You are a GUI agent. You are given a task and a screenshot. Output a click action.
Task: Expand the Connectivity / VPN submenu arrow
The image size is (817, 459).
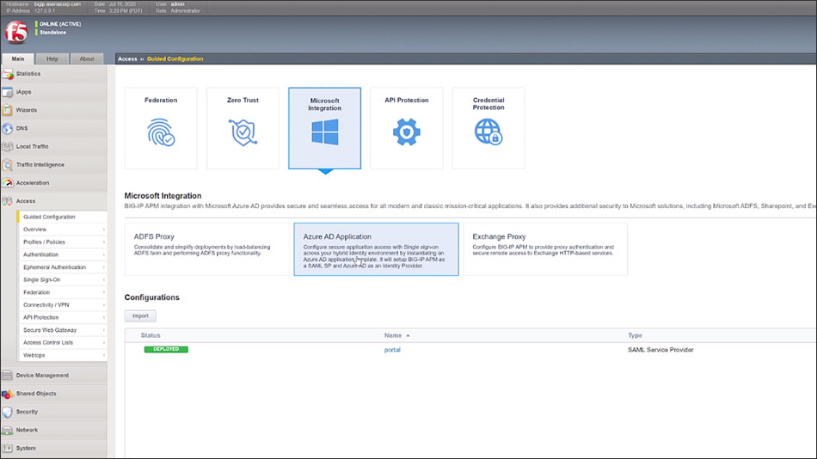(x=104, y=305)
